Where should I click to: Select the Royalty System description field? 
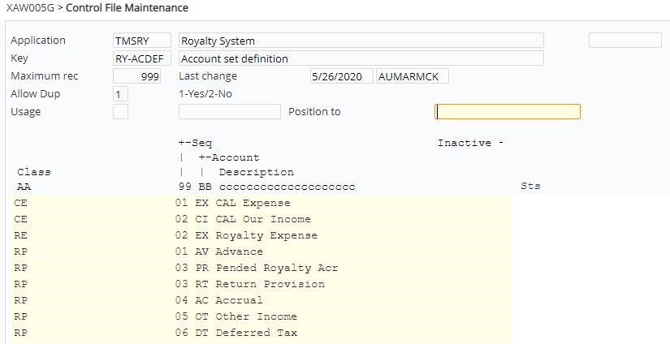(361, 41)
